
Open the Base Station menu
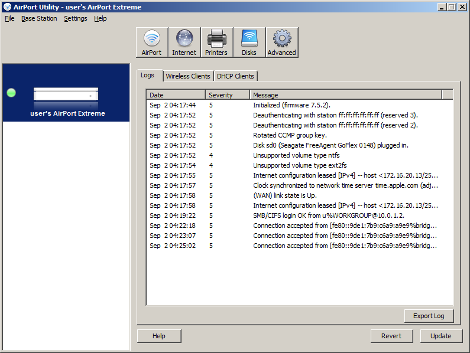39,18
